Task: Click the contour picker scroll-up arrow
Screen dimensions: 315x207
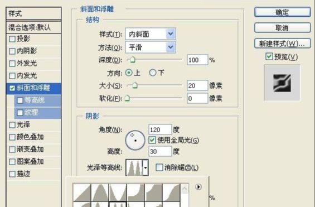Action: pyautogui.click(x=185, y=189)
